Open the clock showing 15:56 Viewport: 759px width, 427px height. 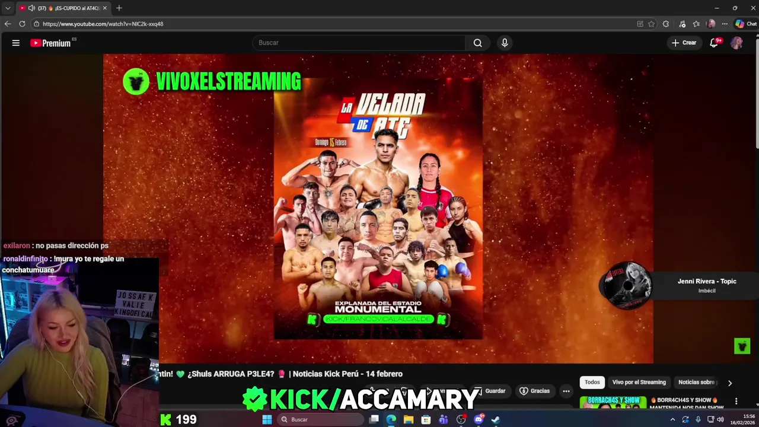744,419
